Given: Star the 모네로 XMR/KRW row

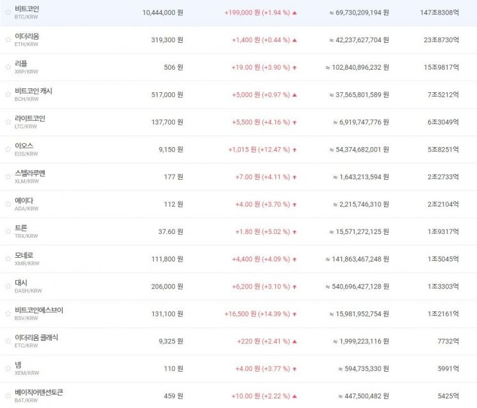Looking at the screenshot, I should tap(8, 259).
